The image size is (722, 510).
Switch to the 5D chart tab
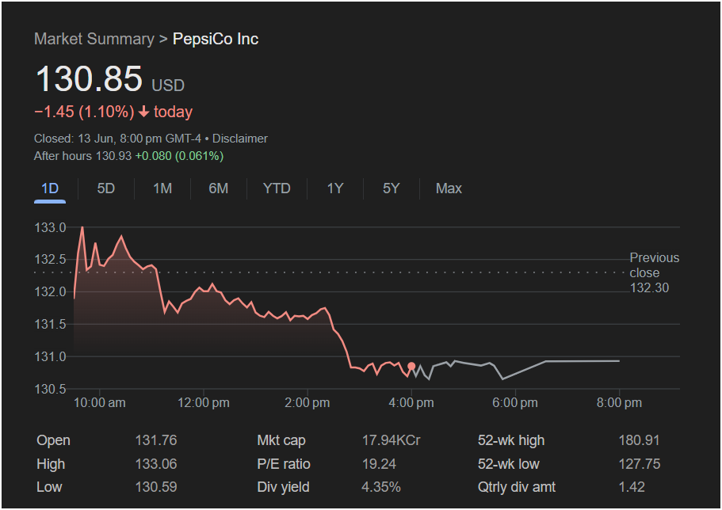coord(106,188)
